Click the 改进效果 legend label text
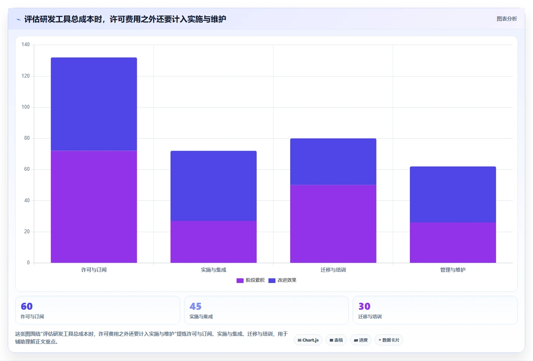The width and height of the screenshot is (533, 361). [287, 280]
